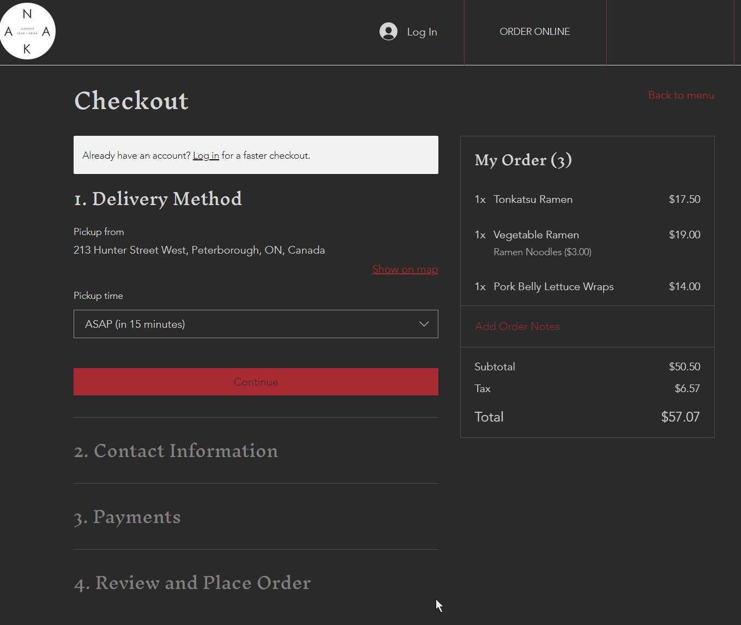
Task: Expand the Review and Place Order section
Action: (192, 583)
